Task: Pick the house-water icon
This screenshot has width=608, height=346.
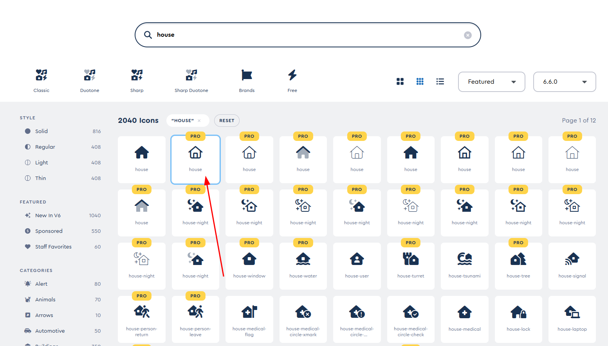Action: point(303,265)
